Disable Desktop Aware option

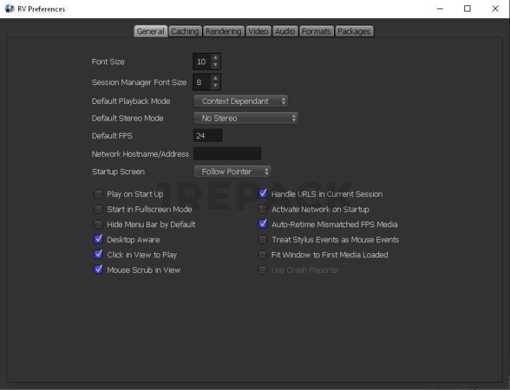99,239
